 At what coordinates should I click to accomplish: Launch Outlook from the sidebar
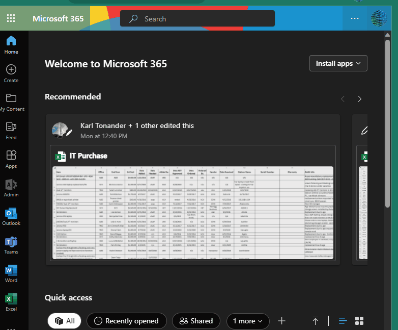(11, 217)
